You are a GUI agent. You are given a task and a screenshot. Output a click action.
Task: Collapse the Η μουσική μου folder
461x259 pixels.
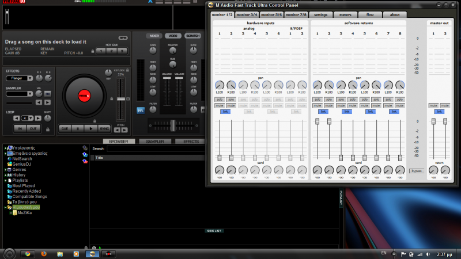click(x=5, y=207)
